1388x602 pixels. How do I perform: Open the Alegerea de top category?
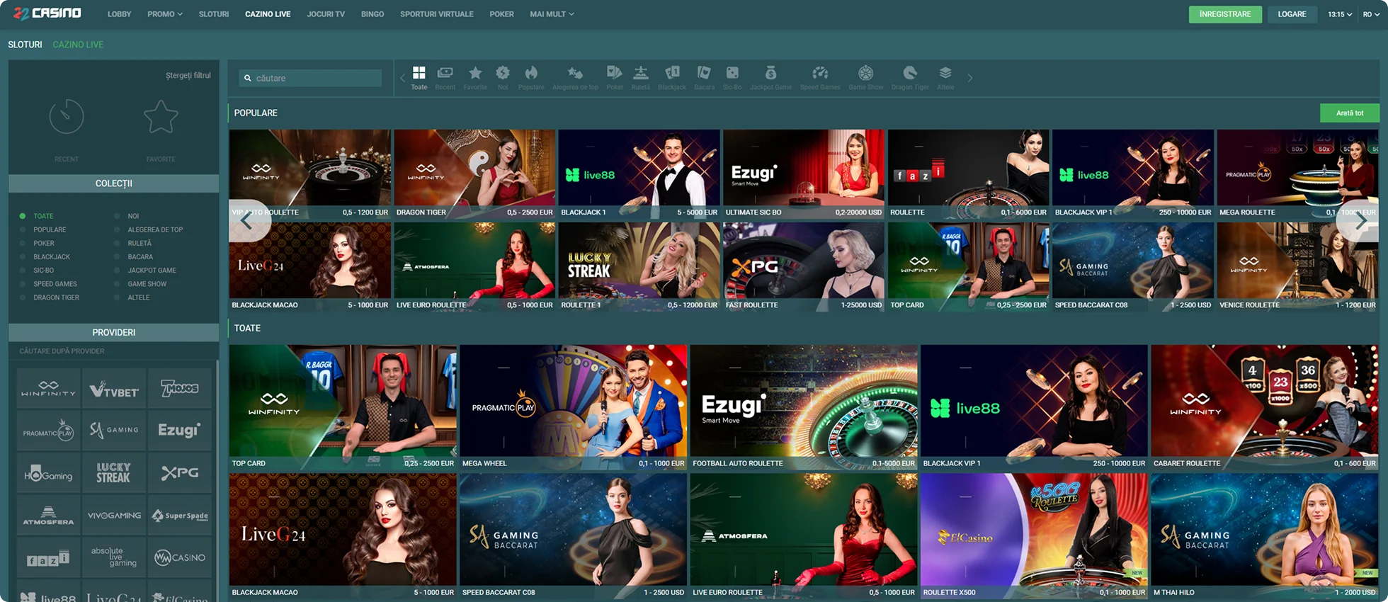[575, 78]
